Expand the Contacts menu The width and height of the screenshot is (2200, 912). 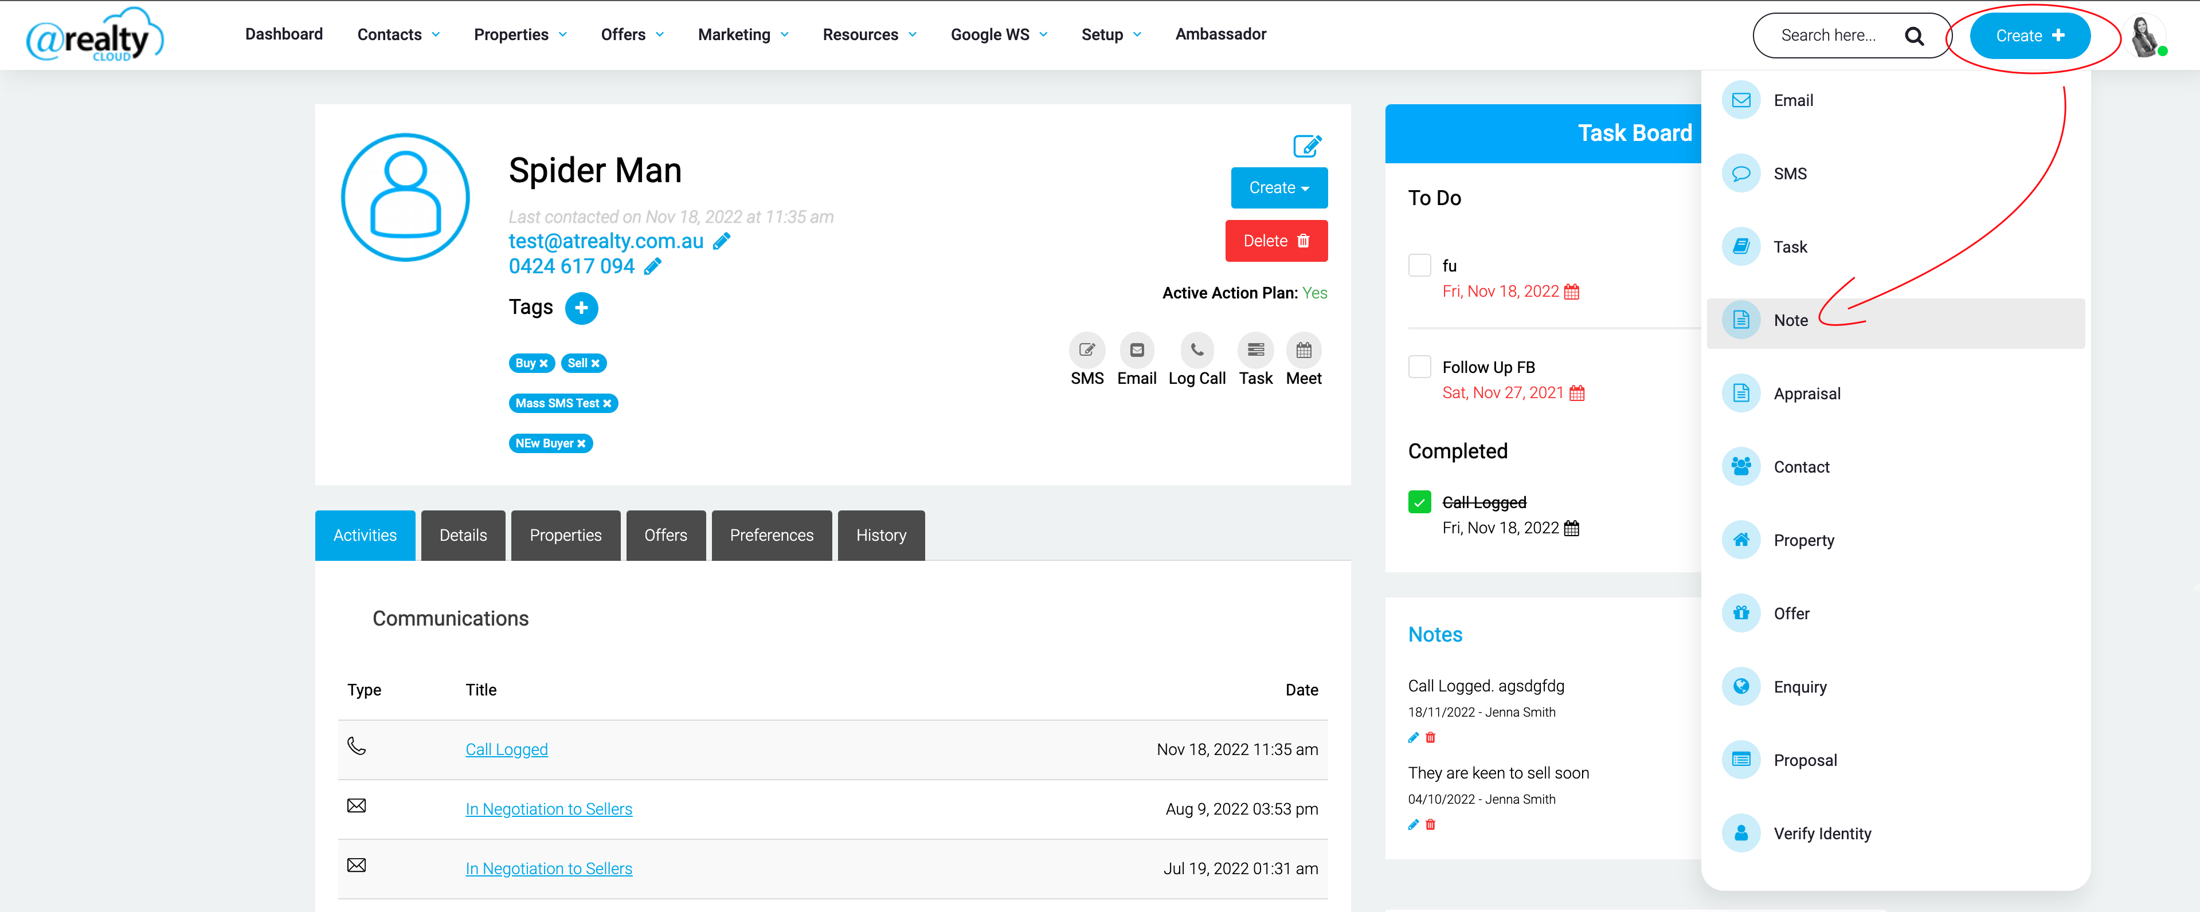coord(399,35)
